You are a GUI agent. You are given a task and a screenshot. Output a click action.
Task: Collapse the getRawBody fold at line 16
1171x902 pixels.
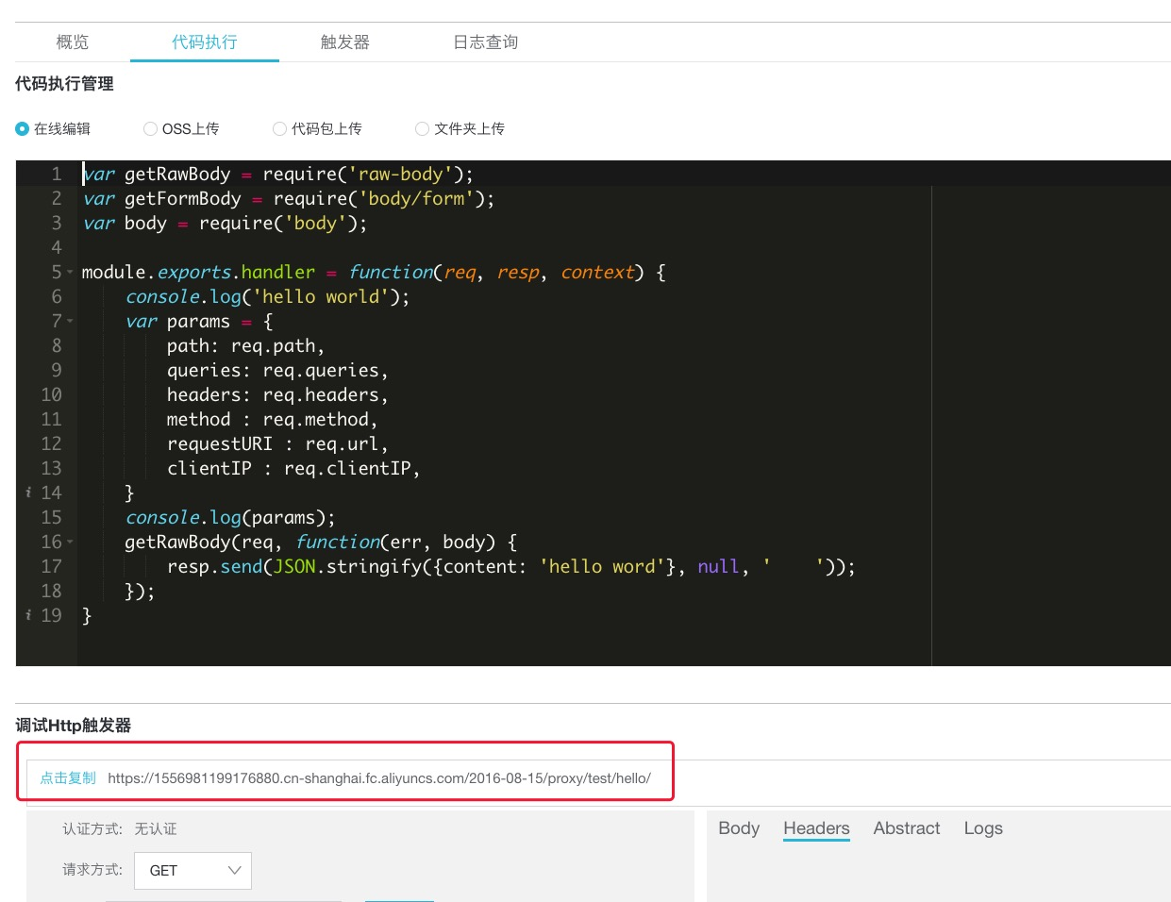(x=70, y=543)
